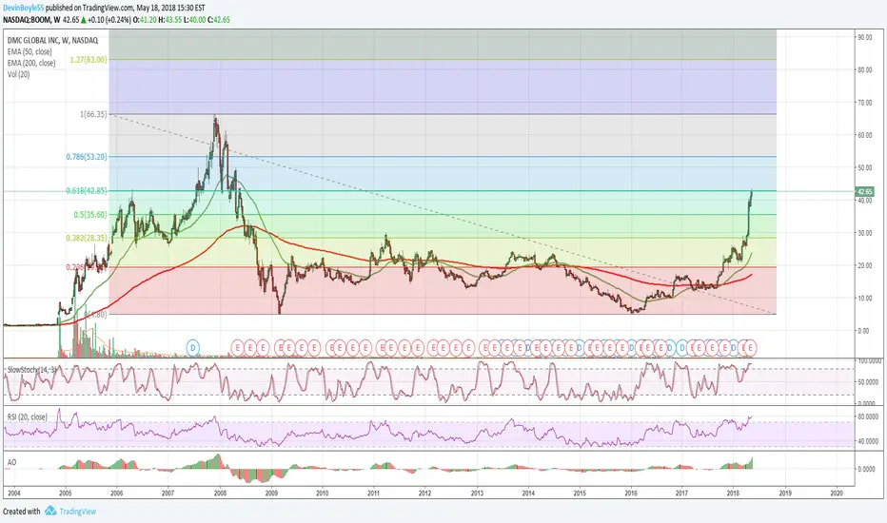The image size is (887, 523).
Task: Open the TradingView link beside 'Created with'
Action: pyautogui.click(x=77, y=512)
